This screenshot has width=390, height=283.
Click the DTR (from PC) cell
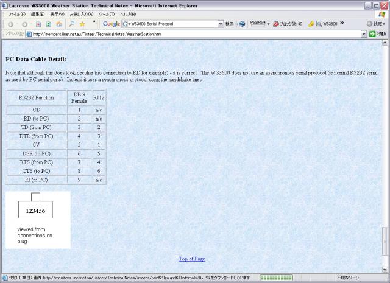coord(37,136)
